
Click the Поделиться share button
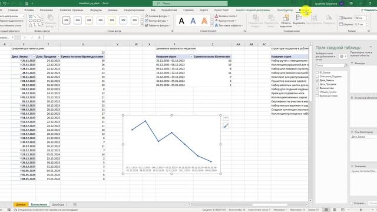click(x=369, y=10)
